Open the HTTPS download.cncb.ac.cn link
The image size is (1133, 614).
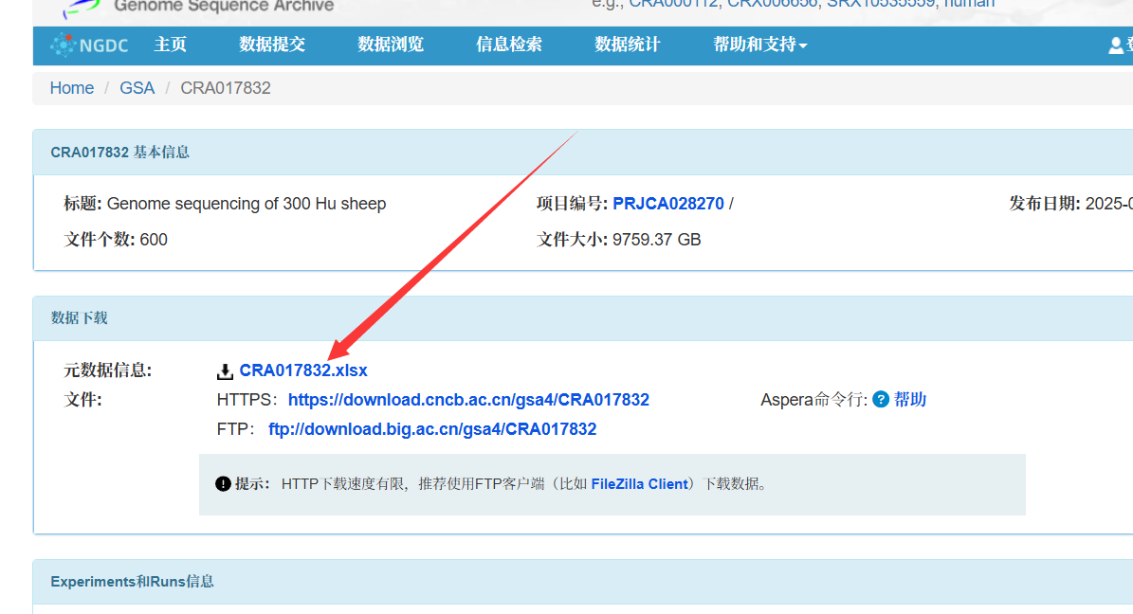pyautogui.click(x=468, y=400)
